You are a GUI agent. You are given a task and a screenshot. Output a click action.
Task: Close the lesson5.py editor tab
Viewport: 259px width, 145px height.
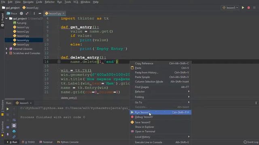64,13
